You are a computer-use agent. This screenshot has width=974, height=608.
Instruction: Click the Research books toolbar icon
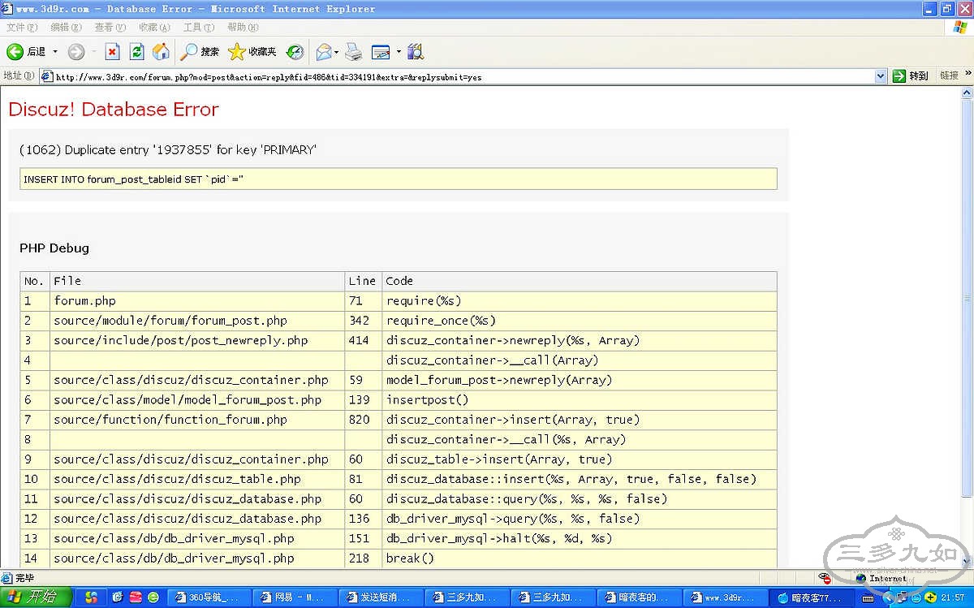[x=416, y=52]
